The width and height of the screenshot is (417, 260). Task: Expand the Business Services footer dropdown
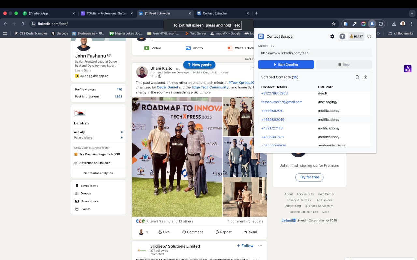pyautogui.click(x=319, y=206)
